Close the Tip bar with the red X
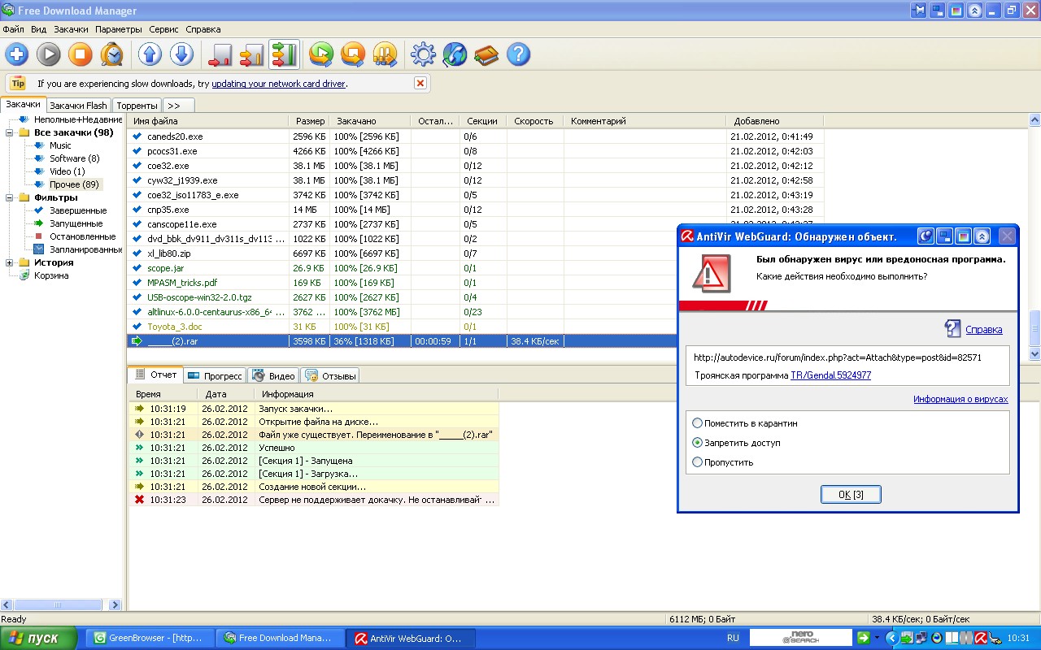The image size is (1041, 650). click(420, 83)
